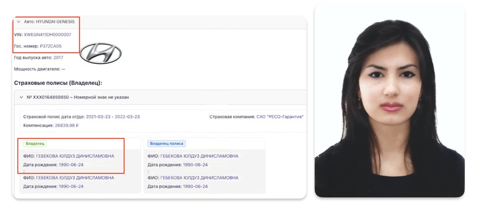Click the Hyundai logo icon
Viewport: 480px width, 208px height.
(100, 52)
